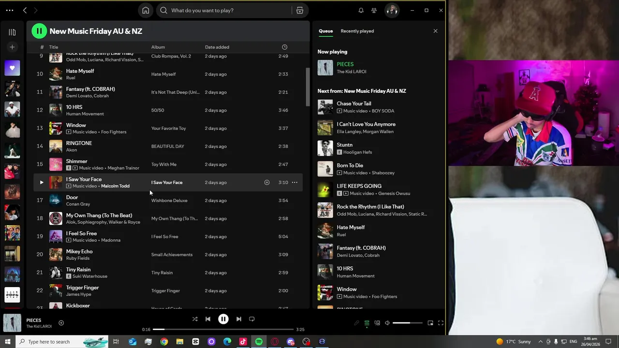This screenshot has width=619, height=348.
Task: Switch to the Queue tab
Action: click(x=325, y=31)
